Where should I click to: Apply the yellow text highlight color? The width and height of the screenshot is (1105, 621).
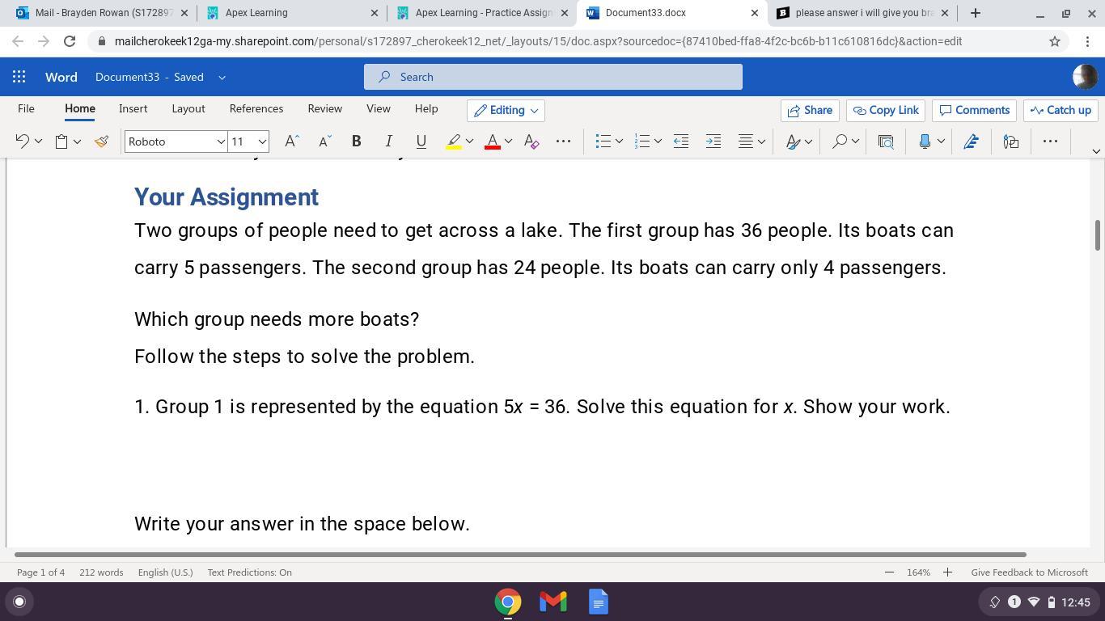[454, 142]
